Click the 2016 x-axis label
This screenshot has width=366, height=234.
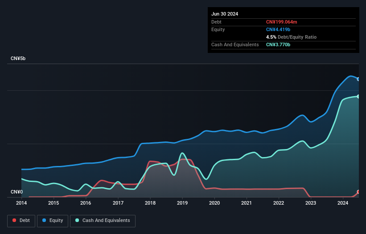[x=86, y=203]
